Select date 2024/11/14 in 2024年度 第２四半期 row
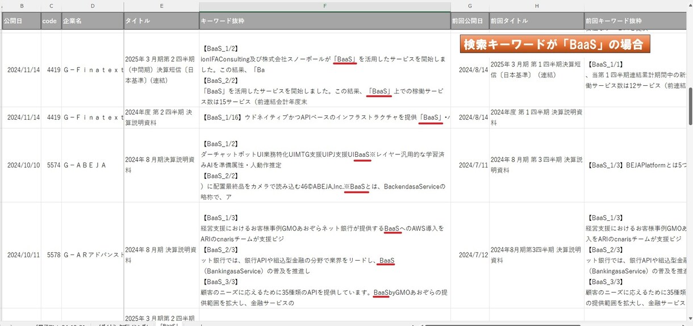The height and width of the screenshot is (326, 693). tap(22, 118)
